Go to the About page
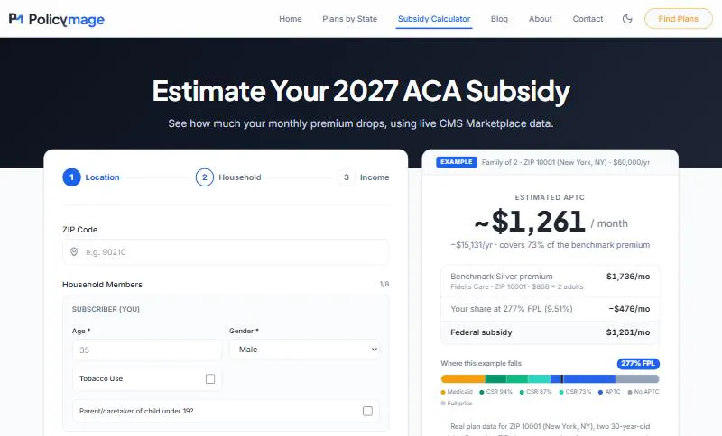The image size is (722, 436). 540,19
